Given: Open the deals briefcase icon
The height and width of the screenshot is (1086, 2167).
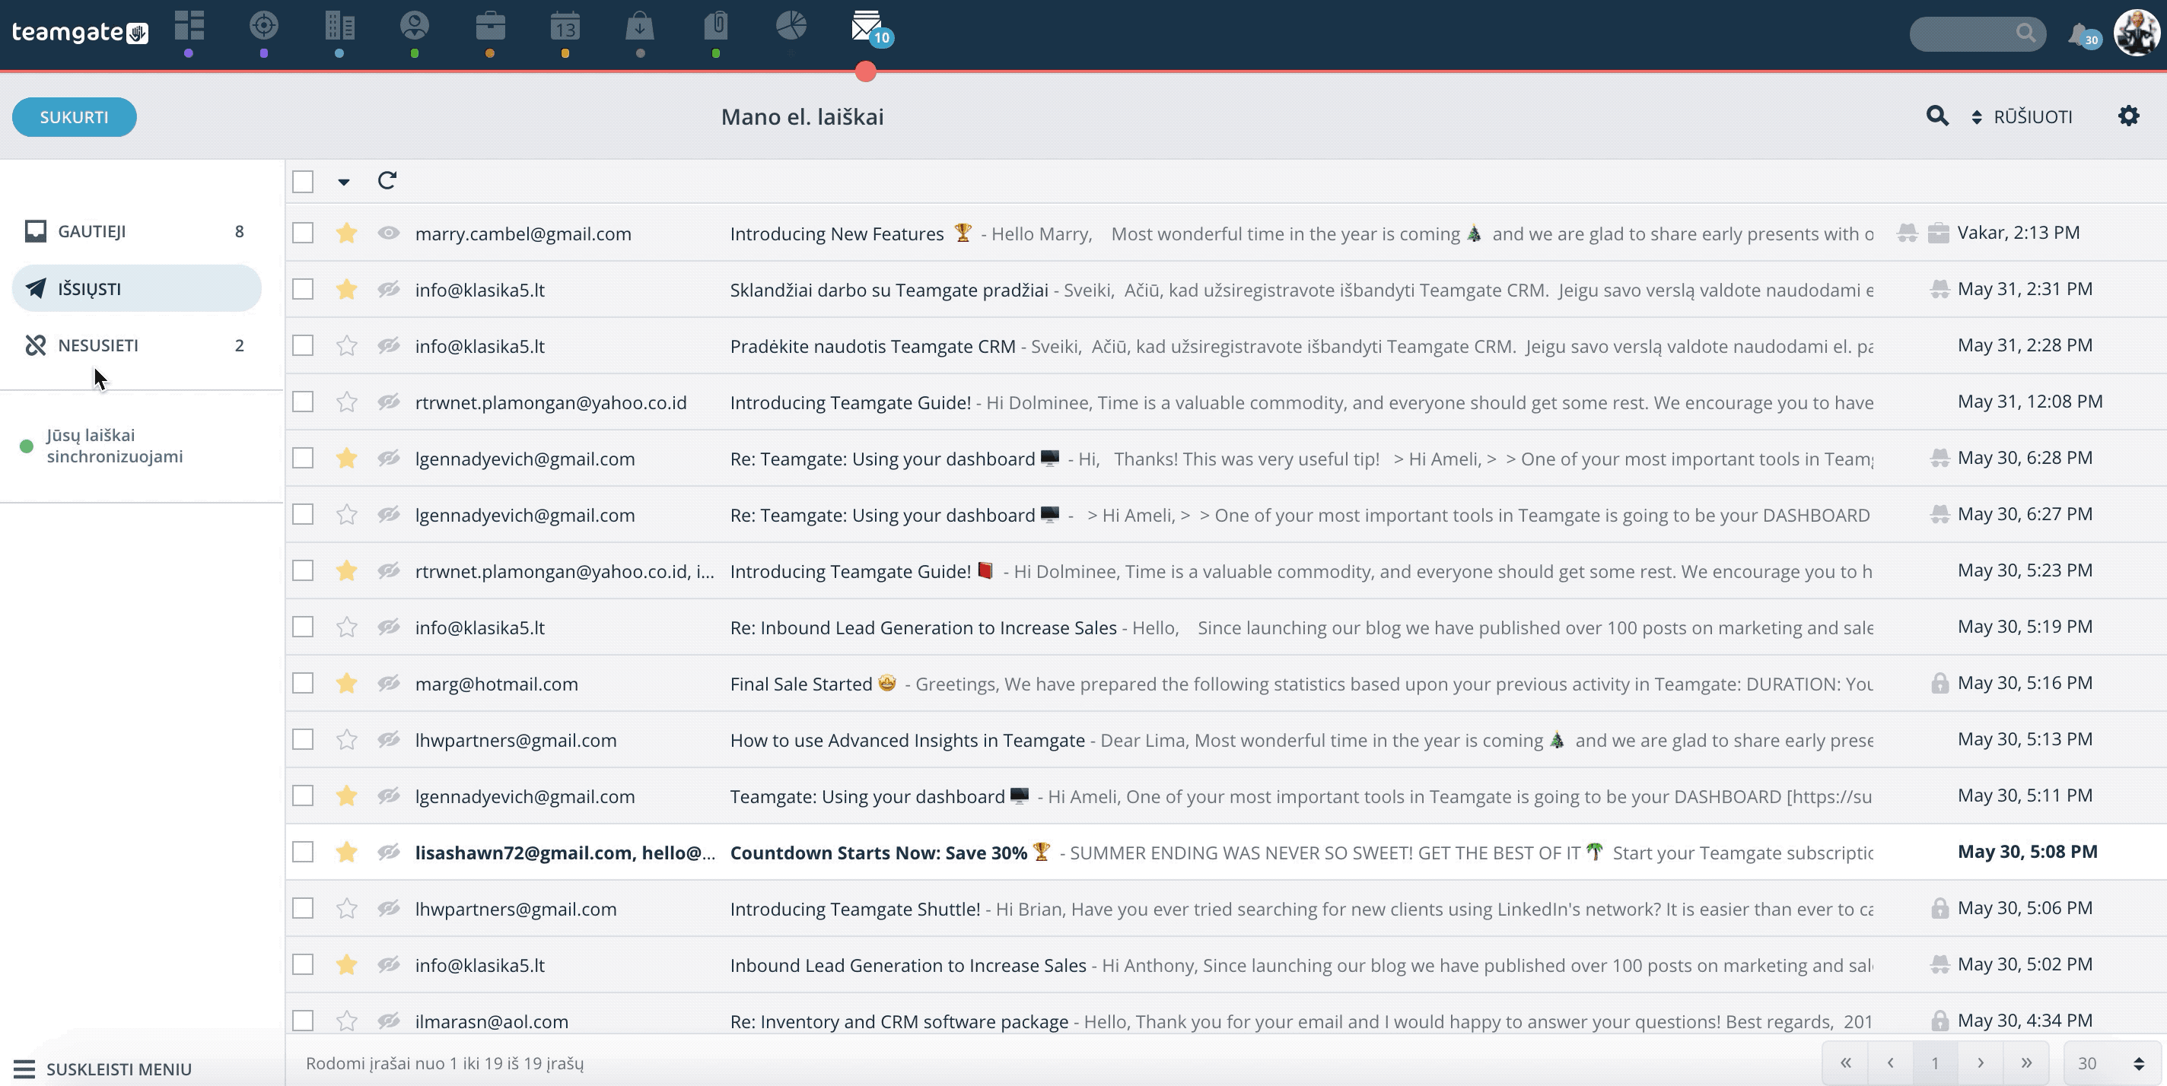Looking at the screenshot, I should [491, 26].
